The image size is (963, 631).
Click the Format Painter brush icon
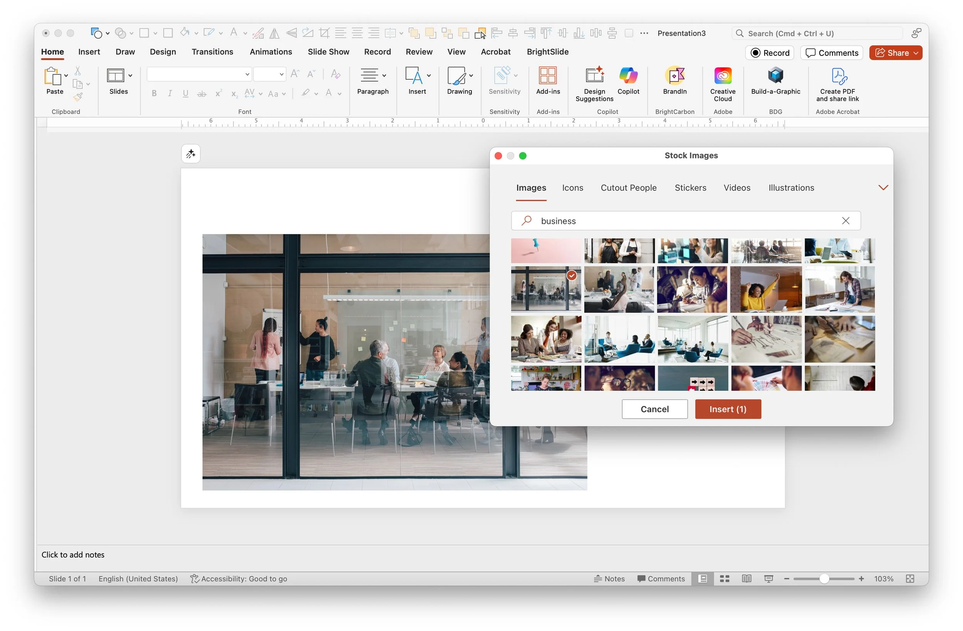point(78,97)
